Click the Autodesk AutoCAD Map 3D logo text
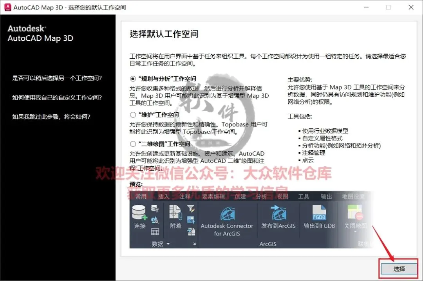Image resolution: width=423 pixels, height=281 pixels. [40, 33]
